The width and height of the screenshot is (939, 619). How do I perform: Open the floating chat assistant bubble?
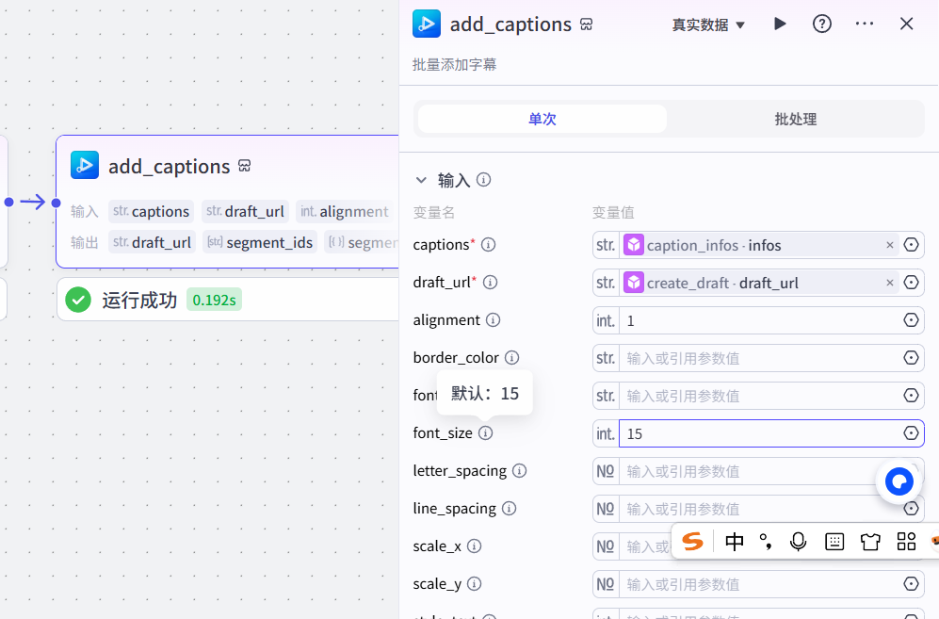pos(899,481)
